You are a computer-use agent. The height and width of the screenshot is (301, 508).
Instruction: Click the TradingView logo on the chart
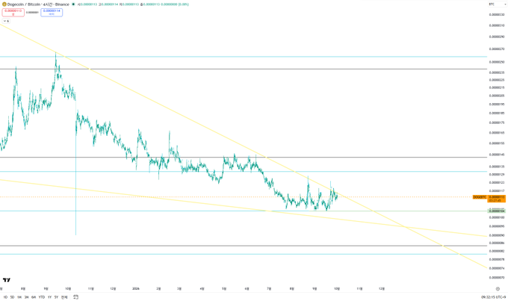click(7, 280)
